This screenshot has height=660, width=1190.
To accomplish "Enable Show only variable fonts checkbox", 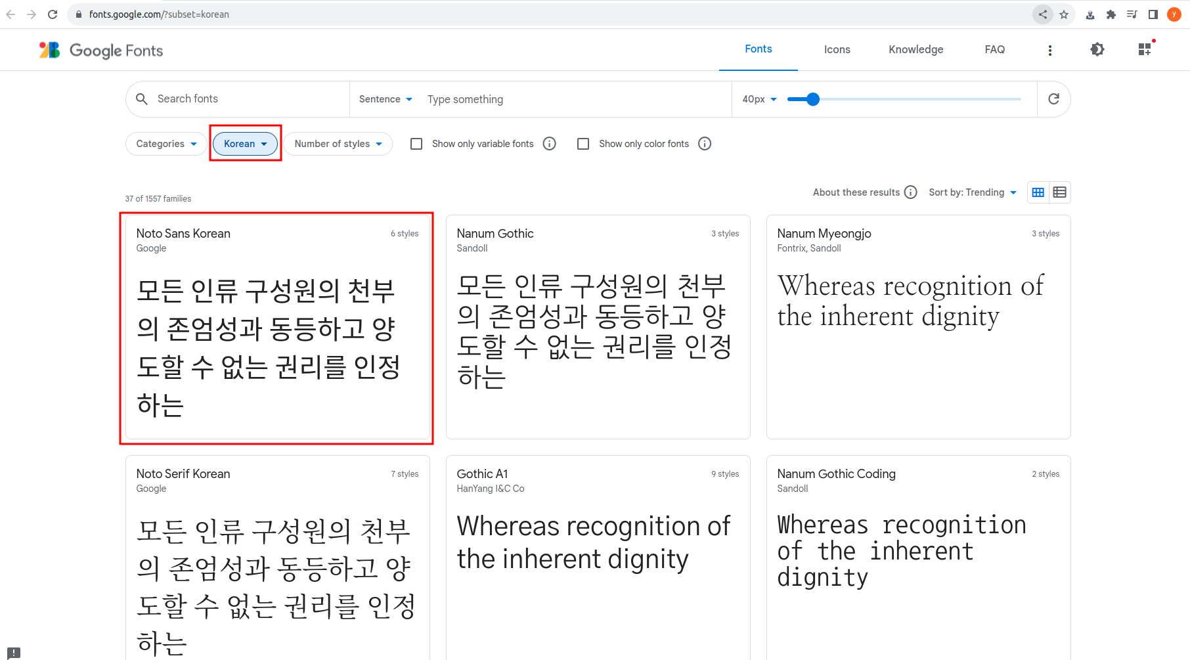I will coord(416,144).
